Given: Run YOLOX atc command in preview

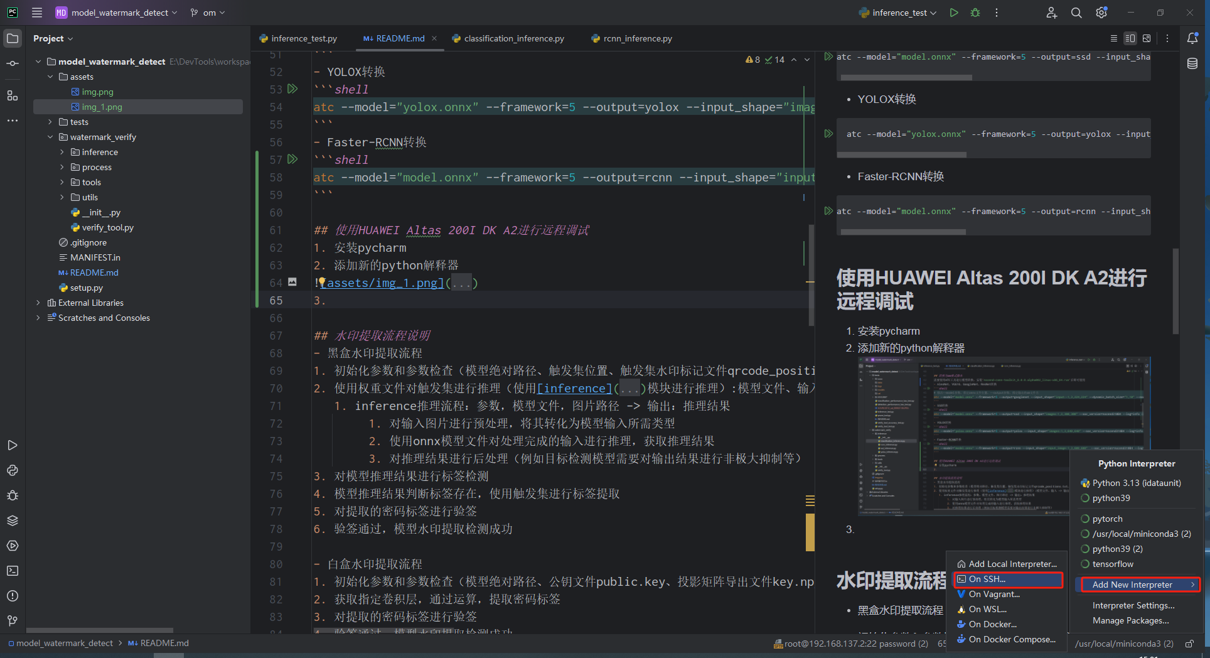Looking at the screenshot, I should tap(828, 133).
